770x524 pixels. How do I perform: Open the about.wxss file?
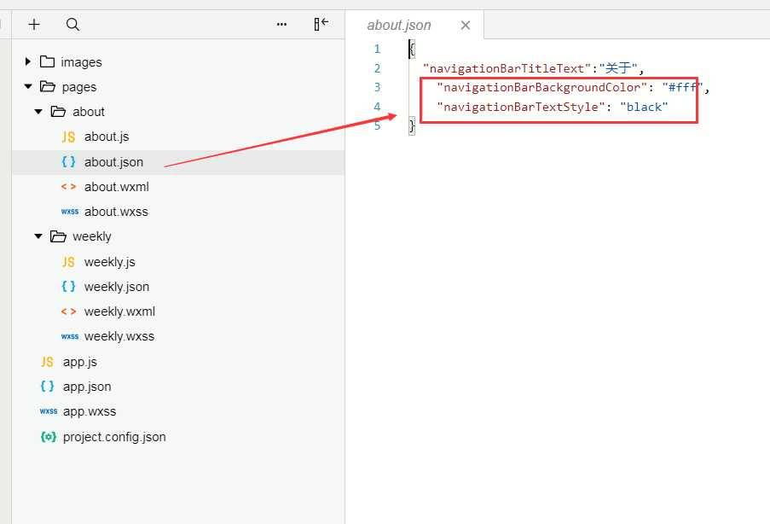116,212
